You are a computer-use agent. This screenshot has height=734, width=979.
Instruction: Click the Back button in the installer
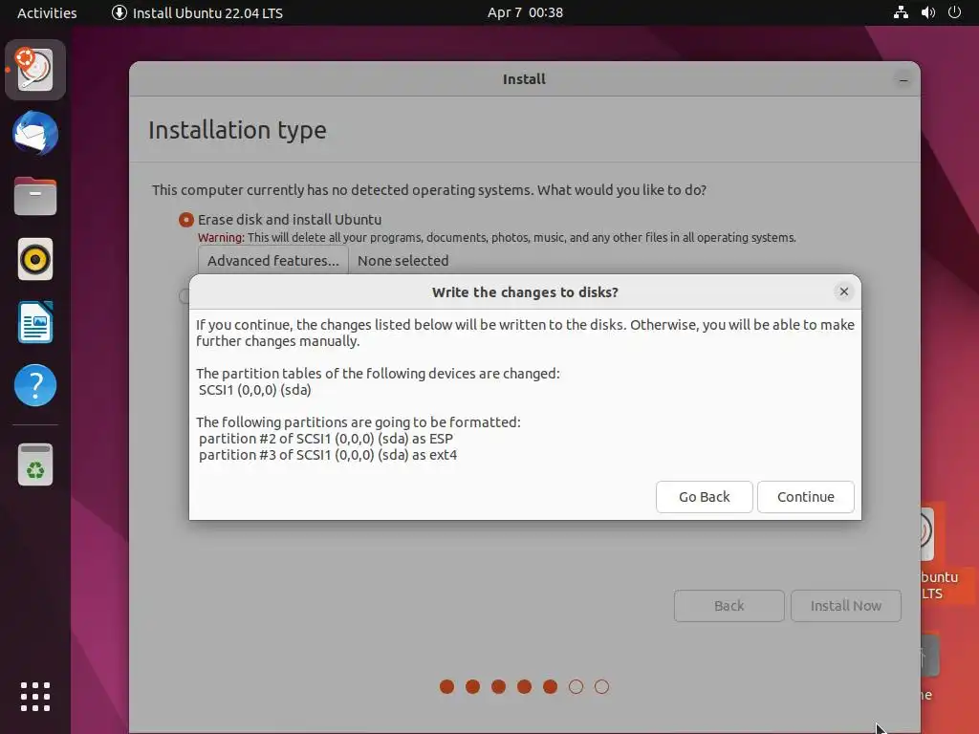[729, 605]
